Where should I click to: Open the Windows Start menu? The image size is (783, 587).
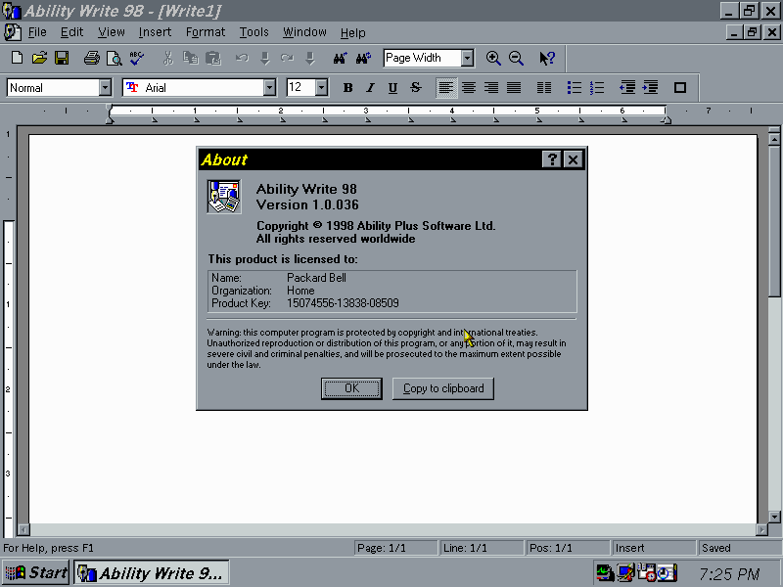click(36, 573)
